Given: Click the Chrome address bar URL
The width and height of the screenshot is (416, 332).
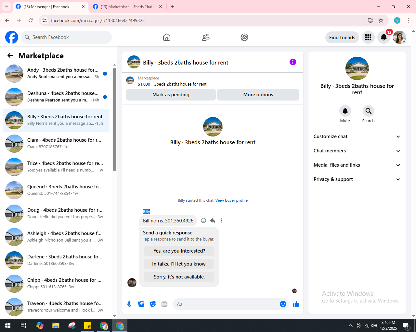Looking at the screenshot, I should click(98, 20).
